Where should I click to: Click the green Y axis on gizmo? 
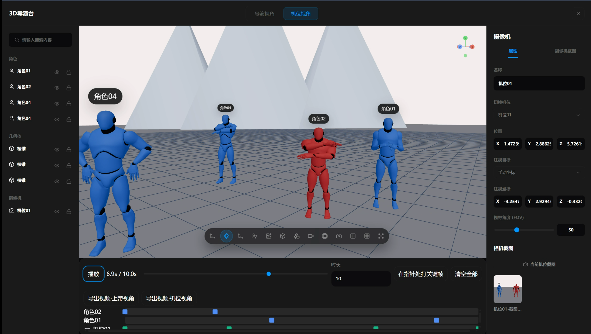pyautogui.click(x=465, y=38)
